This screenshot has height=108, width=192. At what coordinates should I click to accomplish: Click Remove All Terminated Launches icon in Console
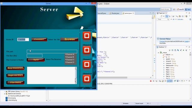coord(156,81)
